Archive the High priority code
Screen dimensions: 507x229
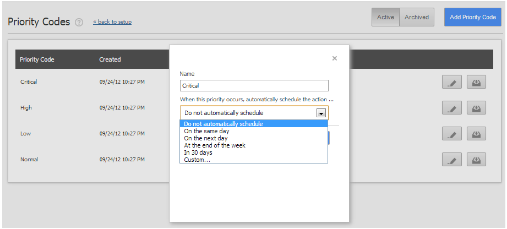(476, 108)
